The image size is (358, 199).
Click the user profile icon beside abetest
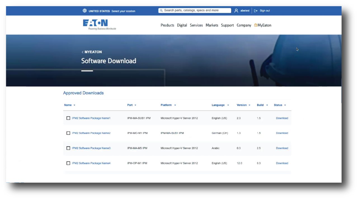pos(237,10)
